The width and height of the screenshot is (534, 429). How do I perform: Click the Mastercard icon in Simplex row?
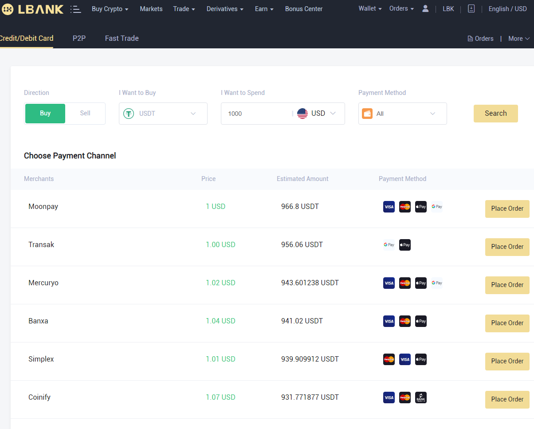[389, 359]
